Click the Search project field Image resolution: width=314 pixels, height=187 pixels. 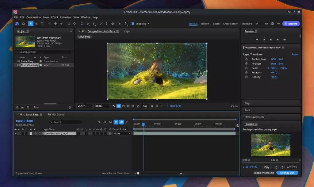tap(44, 52)
